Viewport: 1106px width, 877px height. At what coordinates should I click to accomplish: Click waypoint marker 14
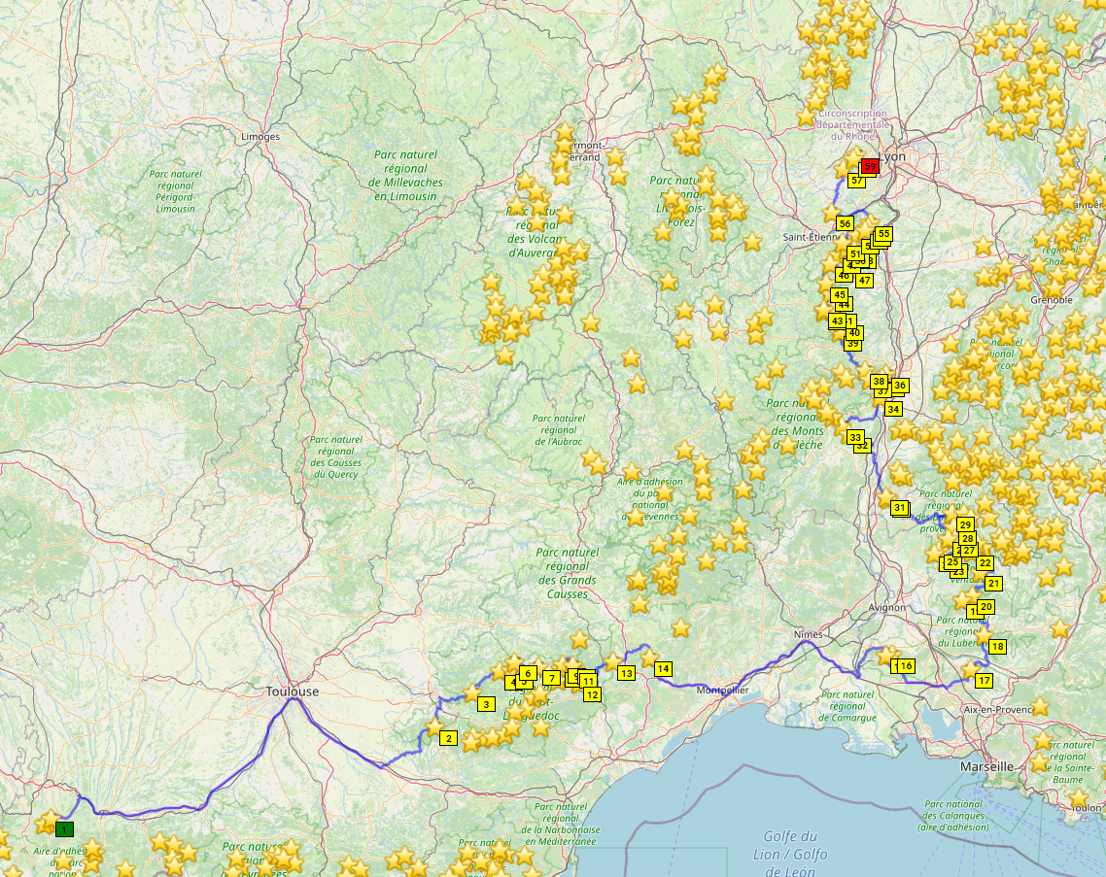(x=663, y=668)
